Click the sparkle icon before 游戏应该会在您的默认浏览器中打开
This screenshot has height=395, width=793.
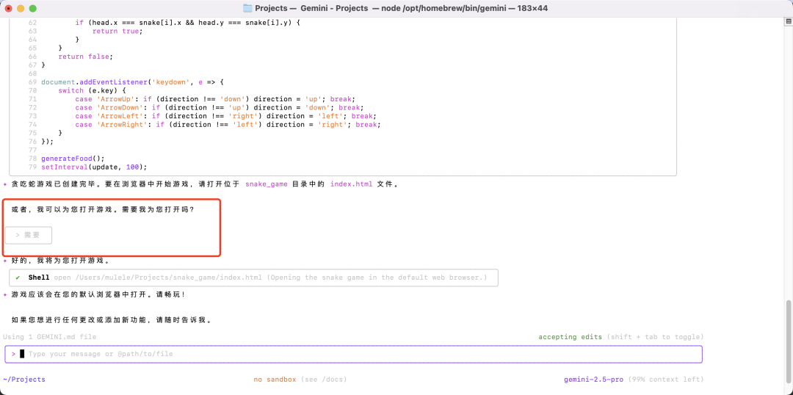[5, 294]
